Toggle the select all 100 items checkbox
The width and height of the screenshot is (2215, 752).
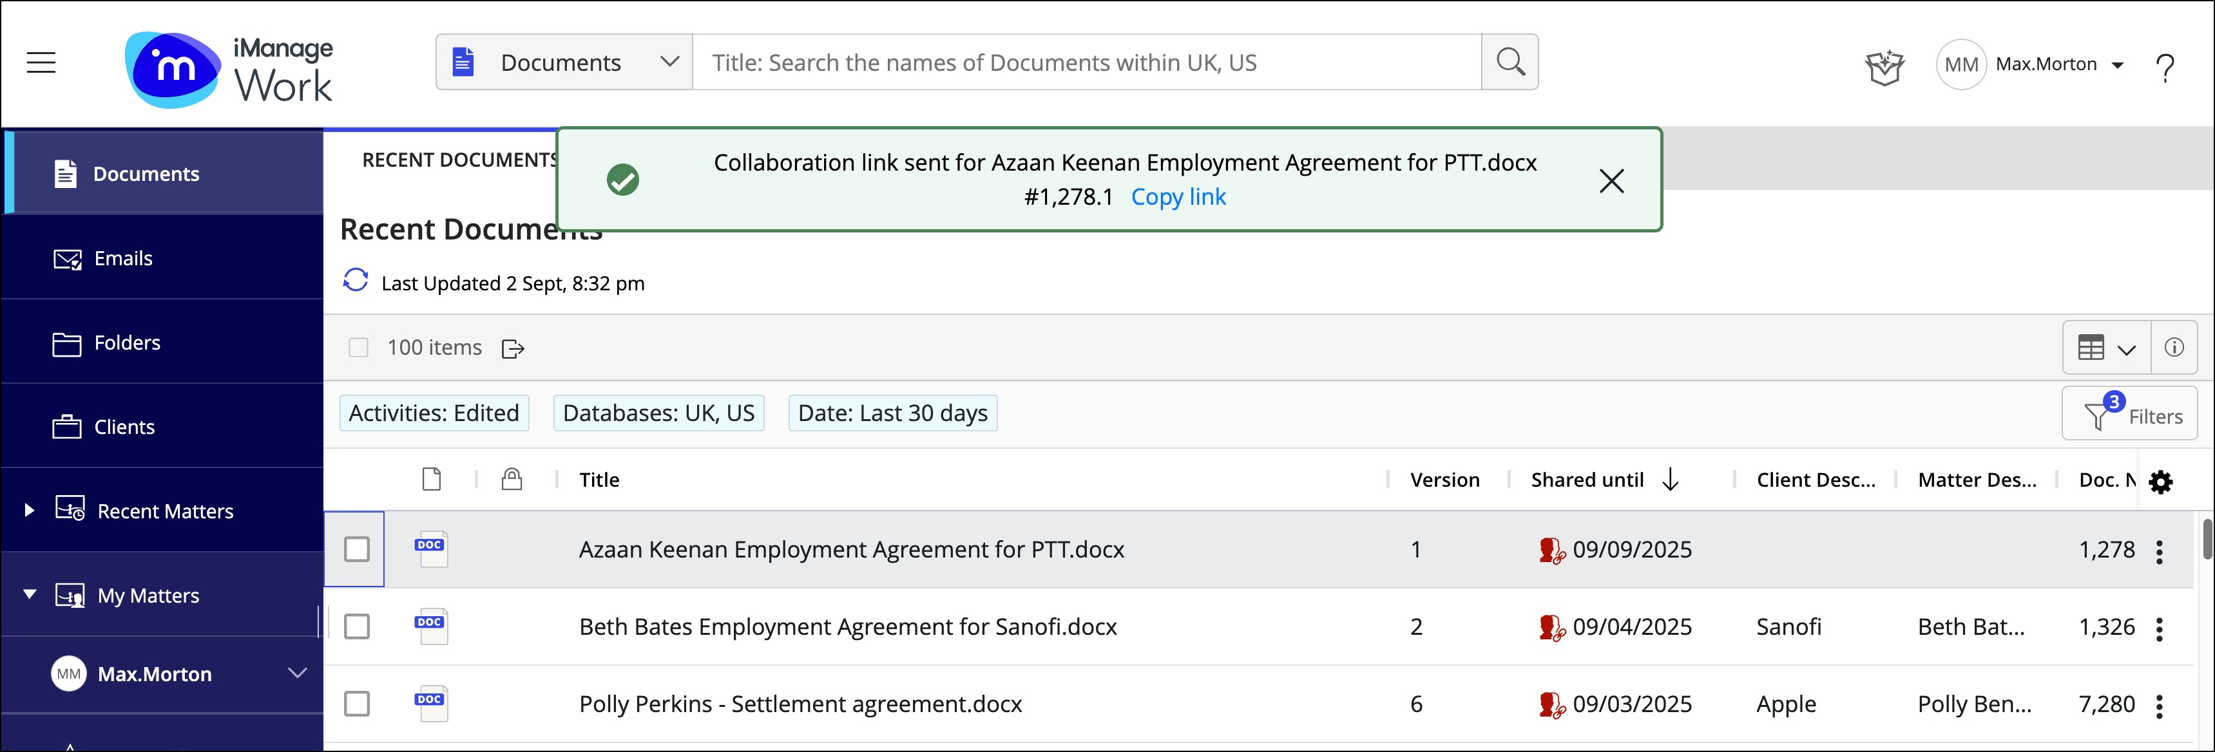[x=358, y=347]
